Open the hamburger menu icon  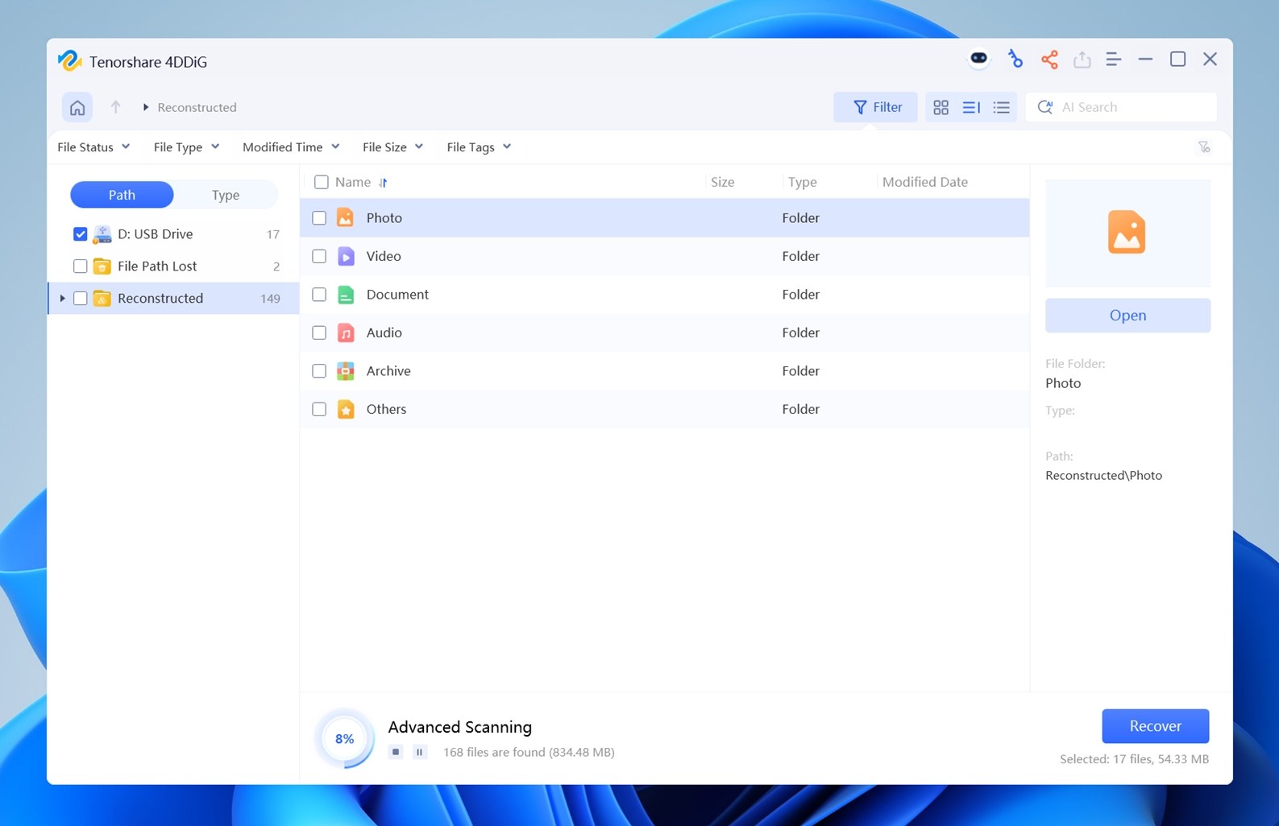(1113, 60)
